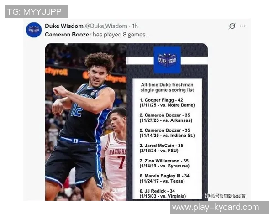The height and width of the screenshot is (219, 274).
Task: Select the Cooper Flagg - 42 entry
Action: [x=167, y=103]
